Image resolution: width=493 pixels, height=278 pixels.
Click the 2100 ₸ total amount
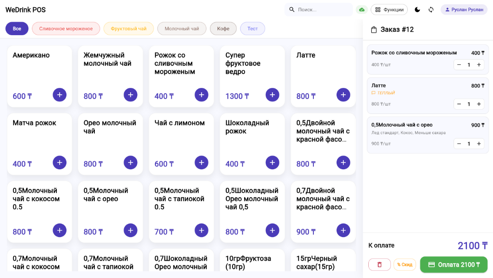tap(473, 246)
